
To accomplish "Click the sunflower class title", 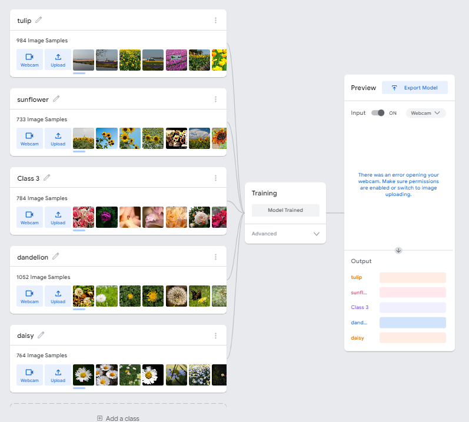I will pyautogui.click(x=33, y=99).
